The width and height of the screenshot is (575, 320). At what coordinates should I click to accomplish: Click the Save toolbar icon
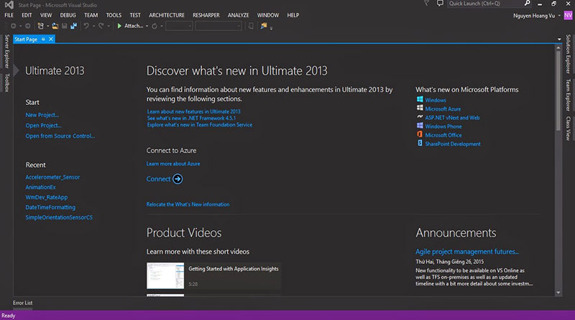click(x=64, y=26)
